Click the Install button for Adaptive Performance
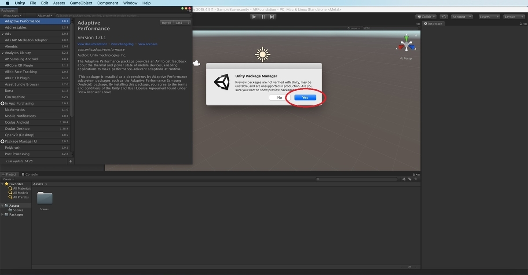Image resolution: width=528 pixels, height=275 pixels. click(166, 23)
